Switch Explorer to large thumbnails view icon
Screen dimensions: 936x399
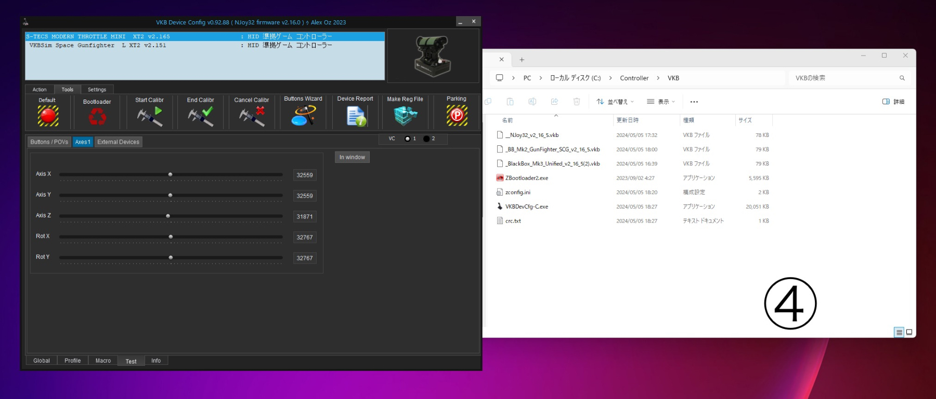[909, 332]
